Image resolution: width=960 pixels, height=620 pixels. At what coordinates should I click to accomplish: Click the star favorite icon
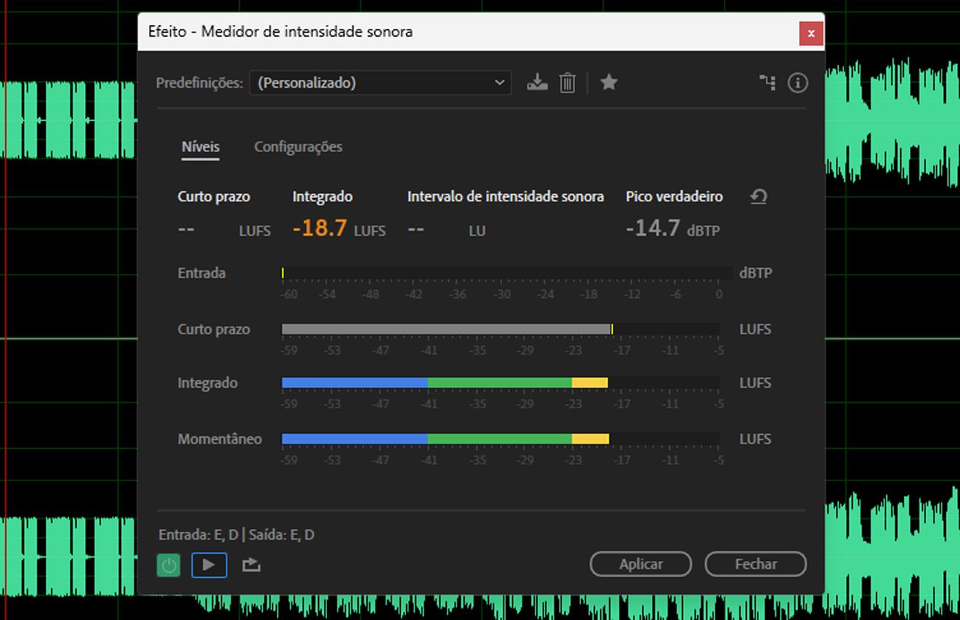click(608, 83)
